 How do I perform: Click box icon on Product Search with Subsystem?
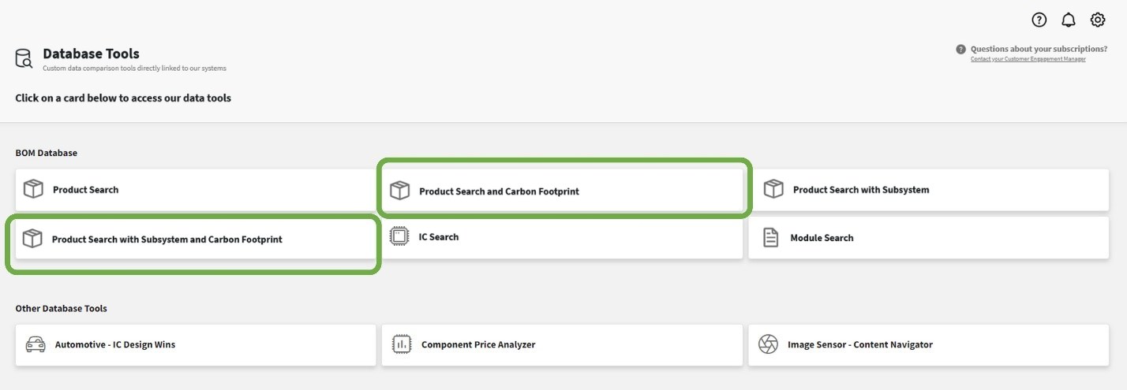pos(773,189)
